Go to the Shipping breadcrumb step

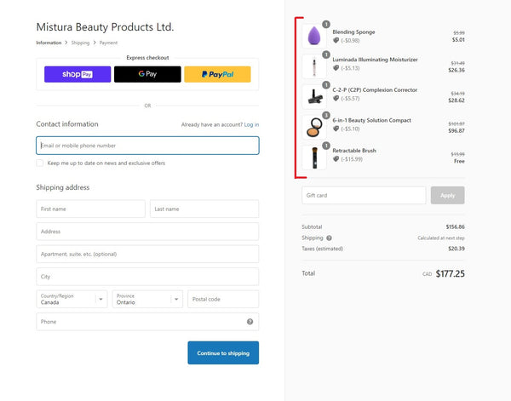coord(80,42)
